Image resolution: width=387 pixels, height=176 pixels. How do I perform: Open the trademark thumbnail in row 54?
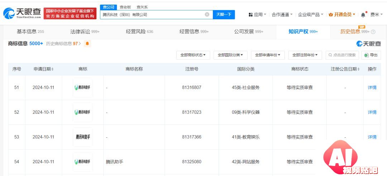[82, 162]
